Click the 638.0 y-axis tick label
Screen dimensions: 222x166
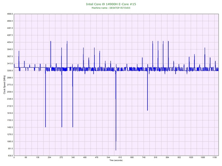click(x=10, y=156)
